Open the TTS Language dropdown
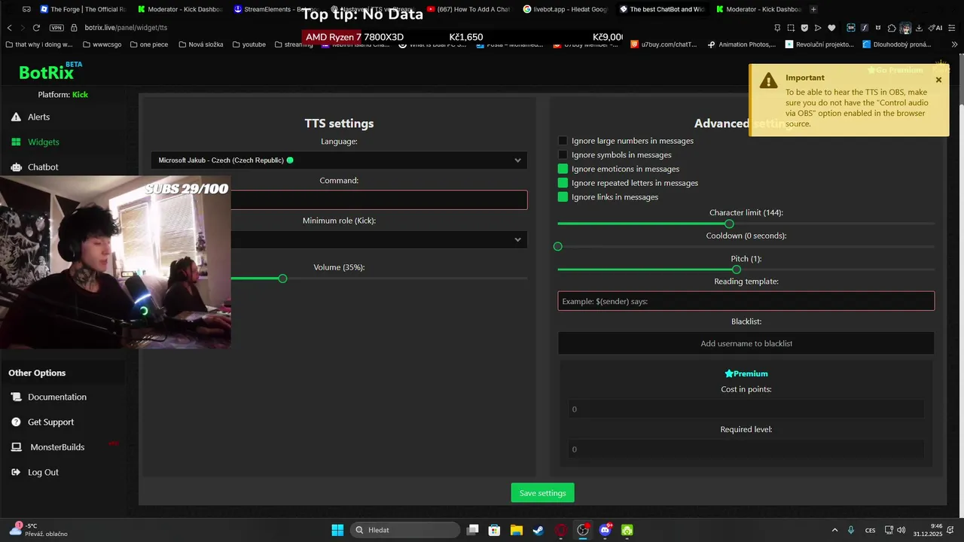964x542 pixels. pyautogui.click(x=339, y=160)
